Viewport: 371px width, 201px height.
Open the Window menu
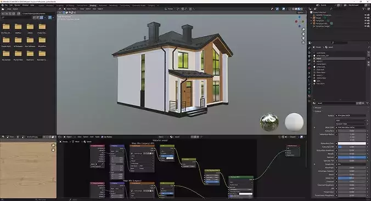25,5
